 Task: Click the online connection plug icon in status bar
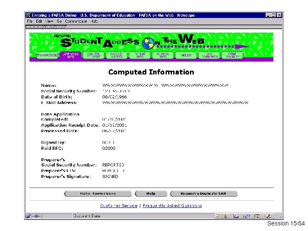pyautogui.click(x=36, y=216)
